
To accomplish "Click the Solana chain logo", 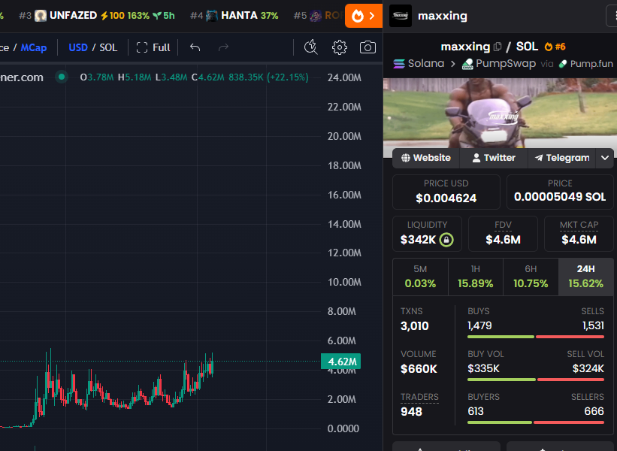I will 398,64.
